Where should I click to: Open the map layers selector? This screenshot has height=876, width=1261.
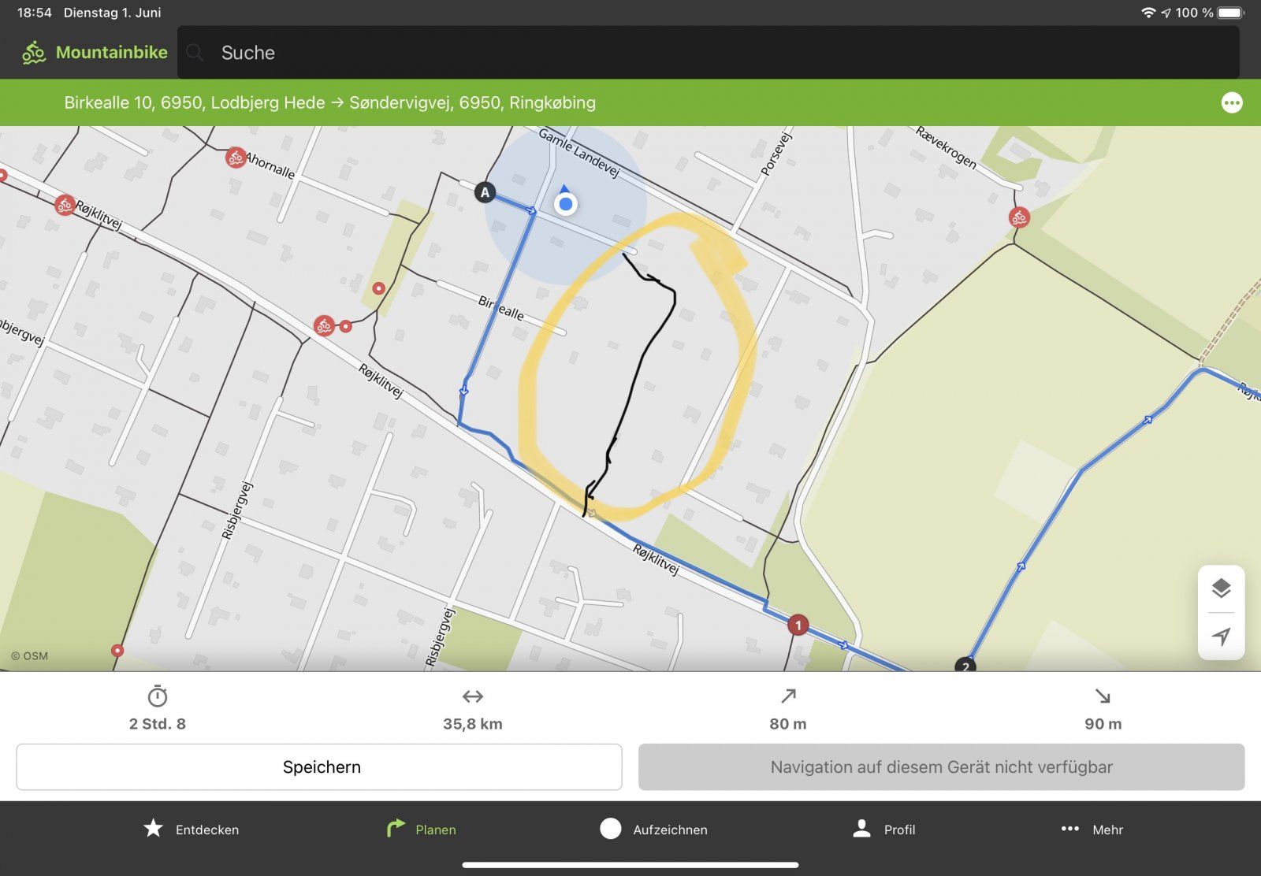[x=1221, y=588]
